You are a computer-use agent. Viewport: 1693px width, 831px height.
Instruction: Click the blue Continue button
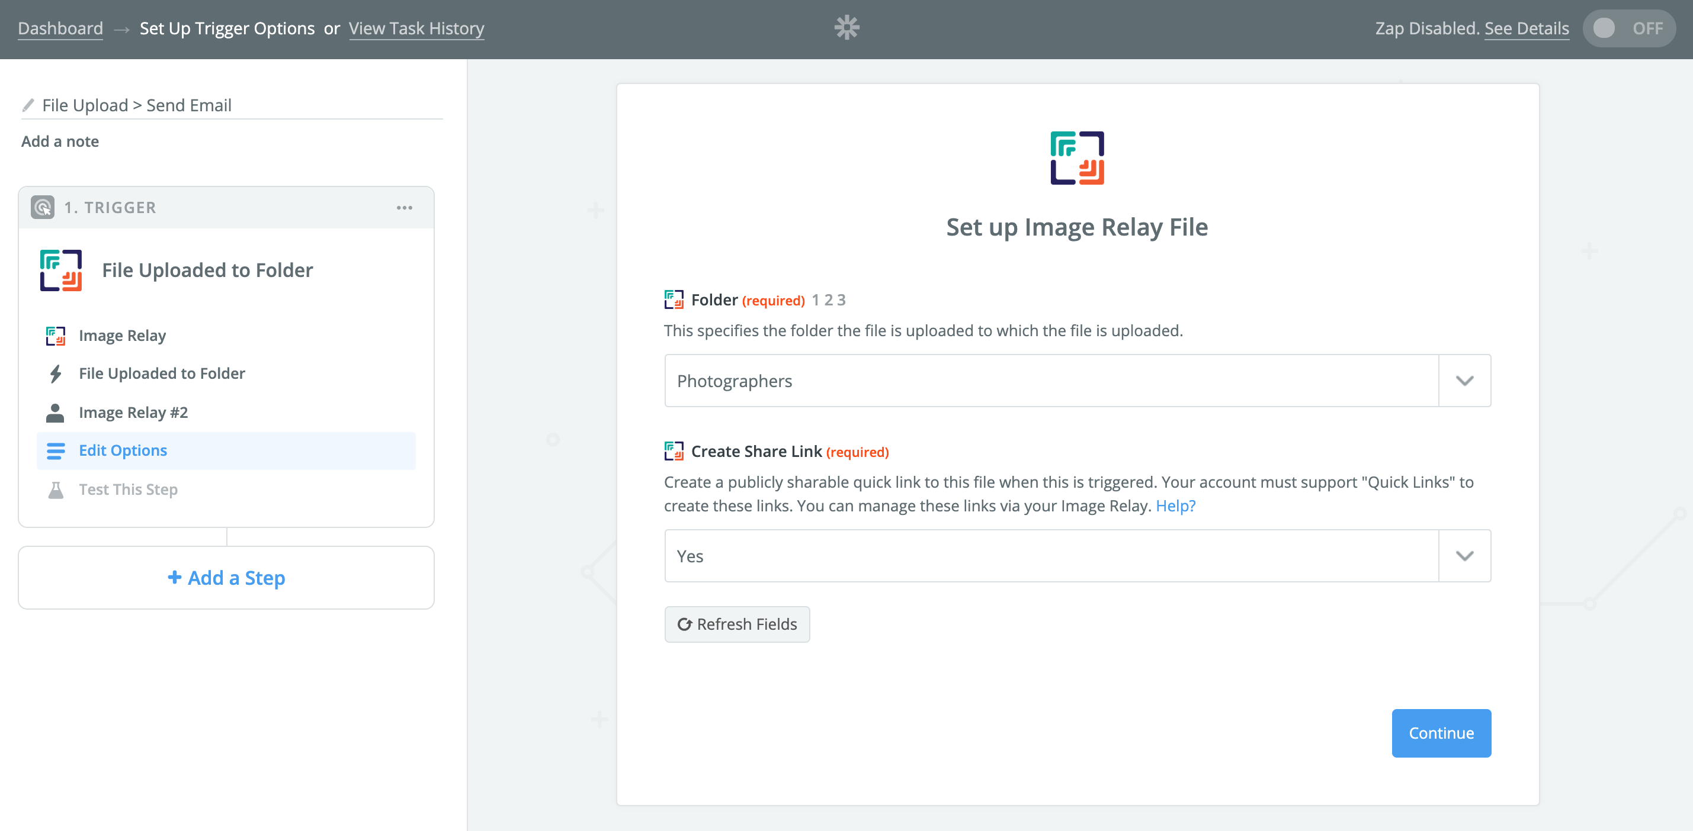coord(1441,733)
